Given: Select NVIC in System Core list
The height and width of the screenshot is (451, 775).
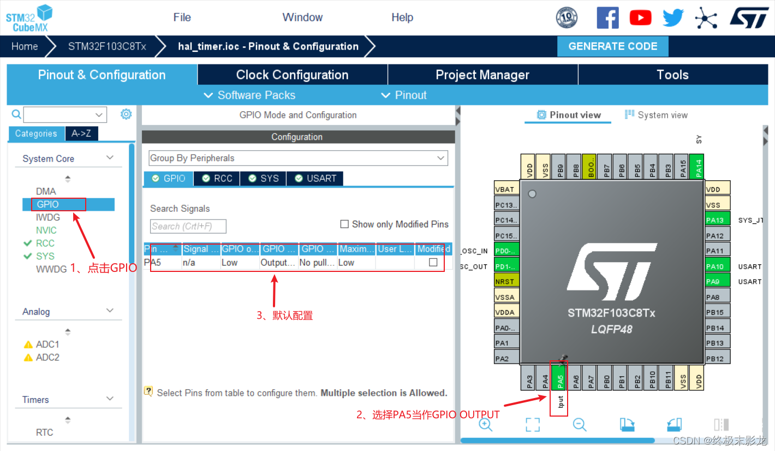Looking at the screenshot, I should (x=46, y=230).
